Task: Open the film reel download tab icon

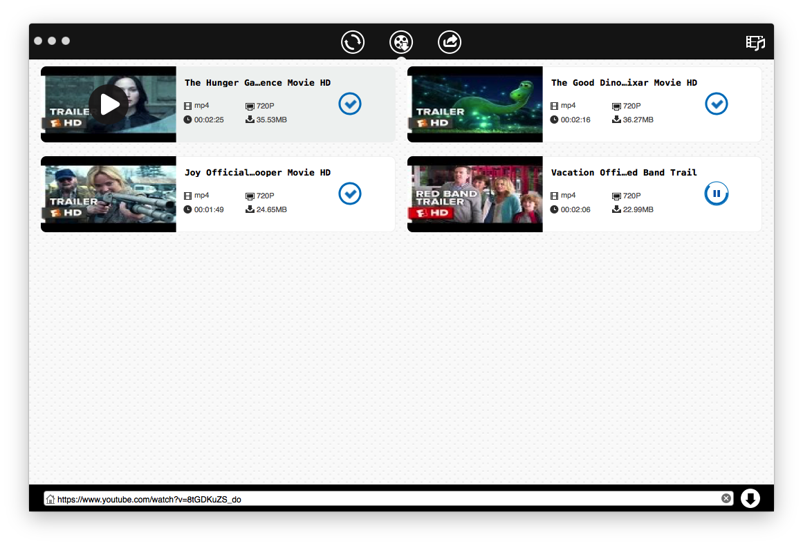Action: (x=401, y=42)
